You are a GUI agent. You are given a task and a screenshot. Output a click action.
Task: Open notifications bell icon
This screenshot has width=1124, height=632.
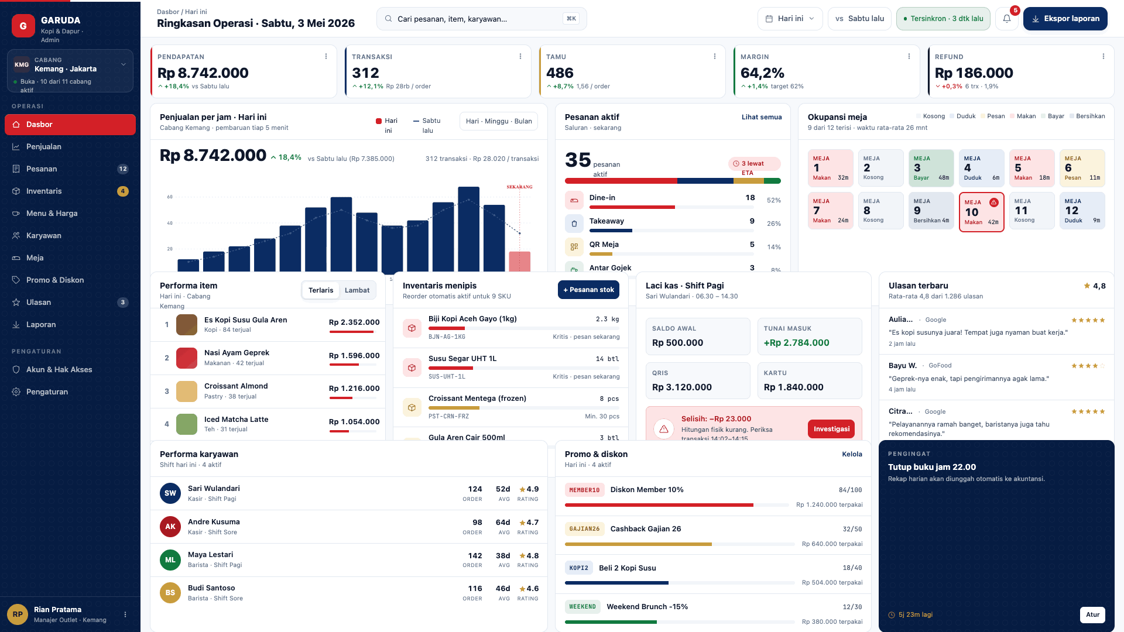1007,19
